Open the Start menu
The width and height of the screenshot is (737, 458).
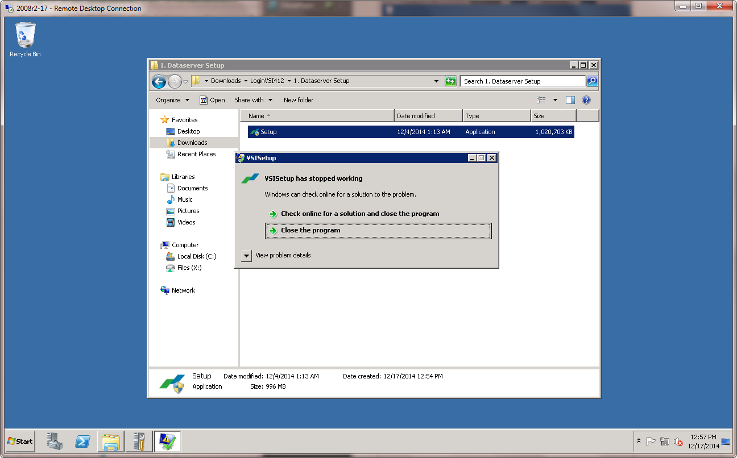[x=20, y=441]
